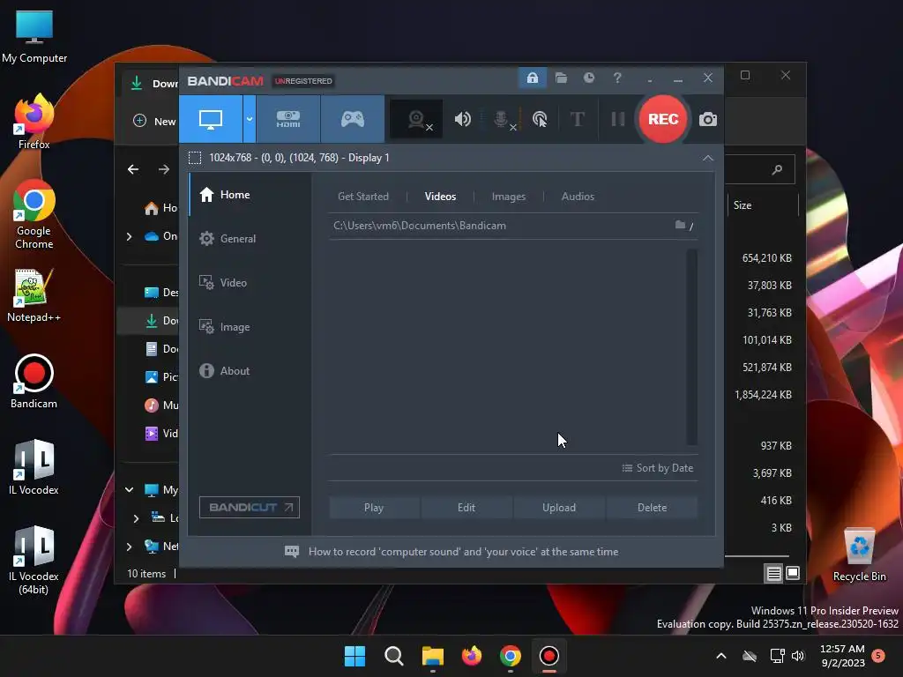Open volume control in system tray
This screenshot has width=903, height=677.
click(798, 656)
